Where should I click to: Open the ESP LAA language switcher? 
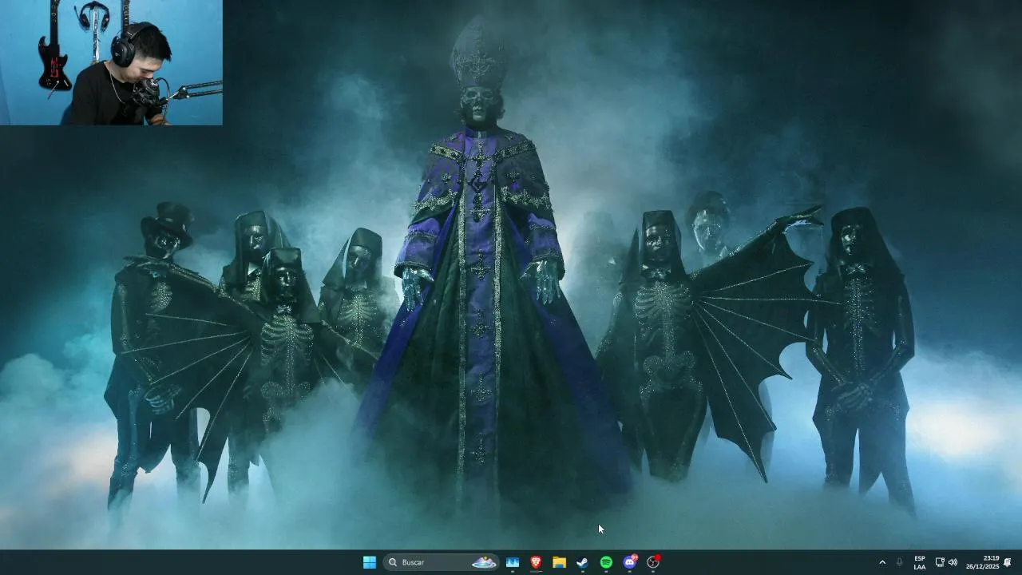click(x=920, y=562)
